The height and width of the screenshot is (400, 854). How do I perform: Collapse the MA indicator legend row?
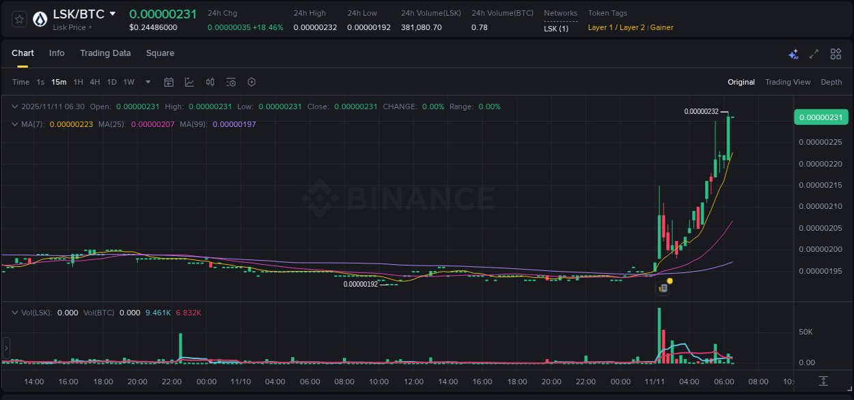pyautogui.click(x=14, y=124)
